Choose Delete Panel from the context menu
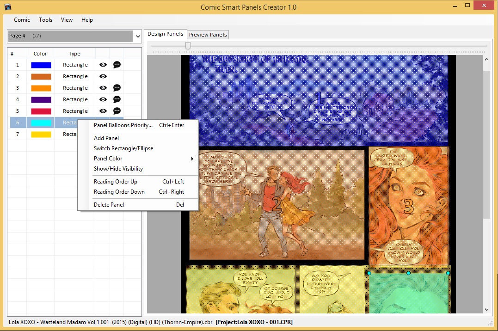 [x=109, y=204]
